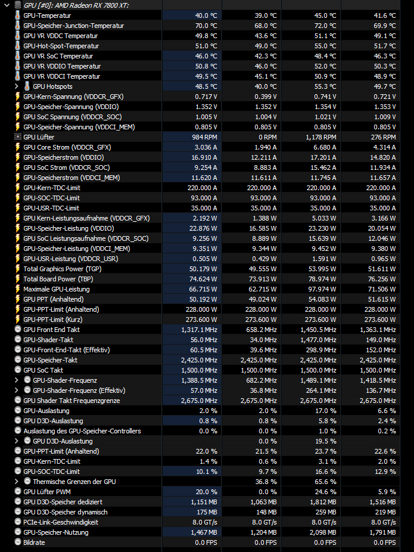
Task: Click the 97.974 W maximum GPU-Leistung value
Action: 322,289
